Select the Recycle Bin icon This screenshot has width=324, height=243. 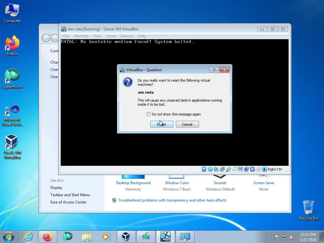pyautogui.click(x=308, y=210)
